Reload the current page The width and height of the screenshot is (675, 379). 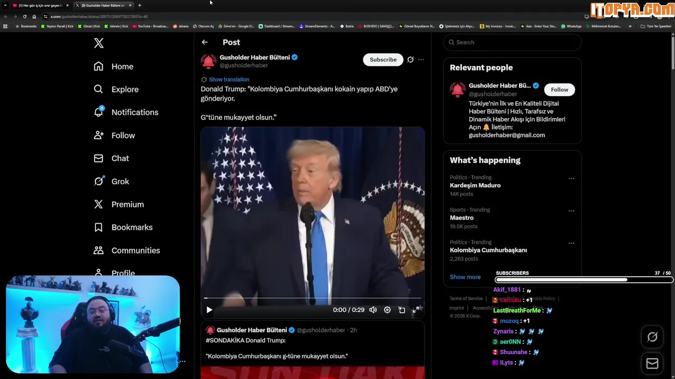pyautogui.click(x=24, y=16)
